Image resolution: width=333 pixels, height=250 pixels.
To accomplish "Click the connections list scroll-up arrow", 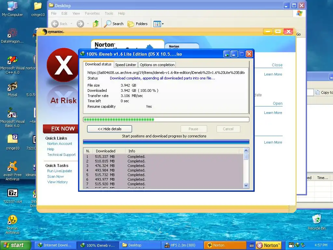I will click(x=246, y=151).
